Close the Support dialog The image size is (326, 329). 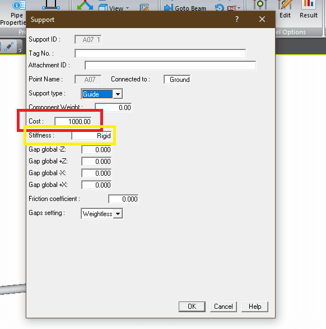point(262,19)
